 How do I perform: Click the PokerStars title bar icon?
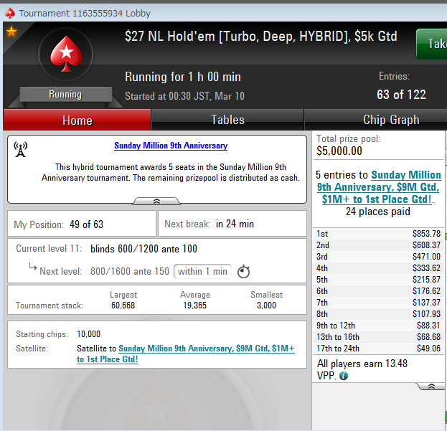tap(10, 13)
